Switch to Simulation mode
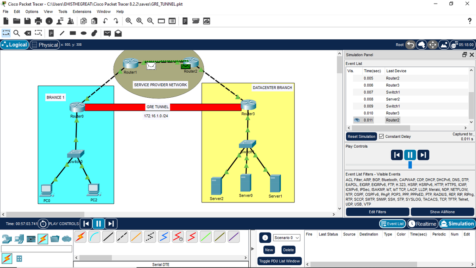The width and height of the screenshot is (476, 268). 457,224
